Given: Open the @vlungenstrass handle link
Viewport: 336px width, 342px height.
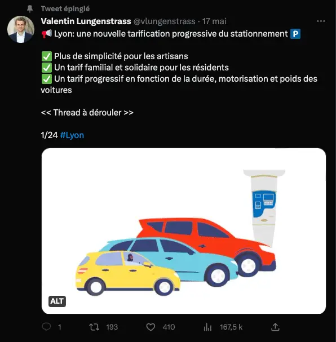Looking at the screenshot, I should tap(164, 21).
